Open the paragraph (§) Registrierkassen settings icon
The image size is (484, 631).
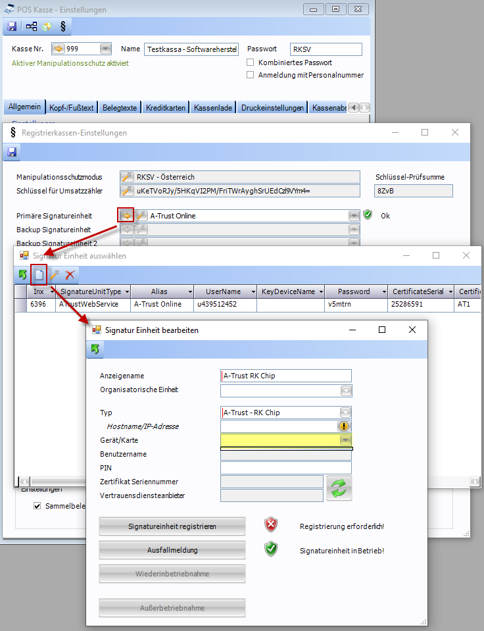63,27
